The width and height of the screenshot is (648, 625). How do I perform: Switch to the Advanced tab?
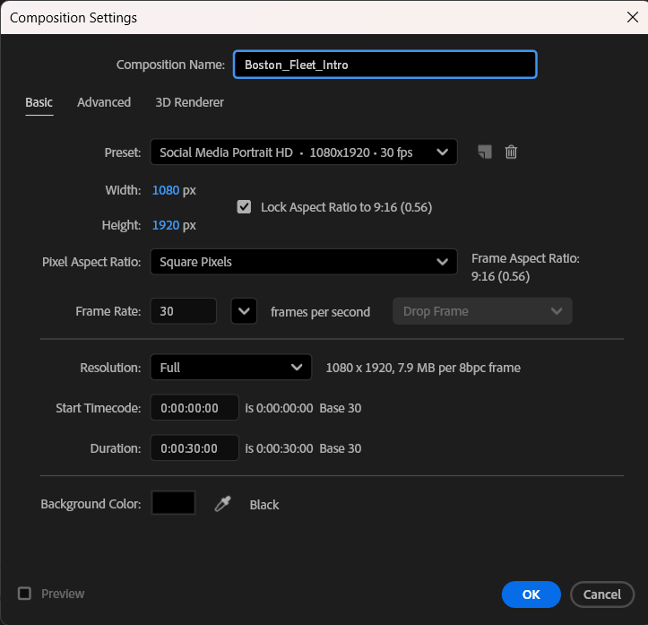click(104, 102)
